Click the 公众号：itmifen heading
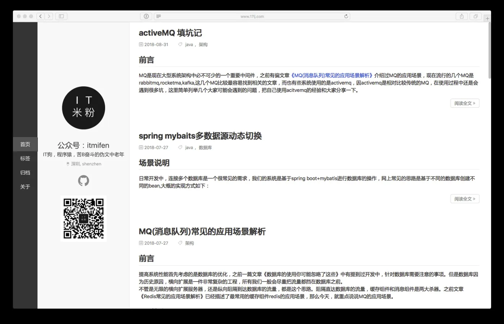This screenshot has height=324, width=504. (83, 145)
